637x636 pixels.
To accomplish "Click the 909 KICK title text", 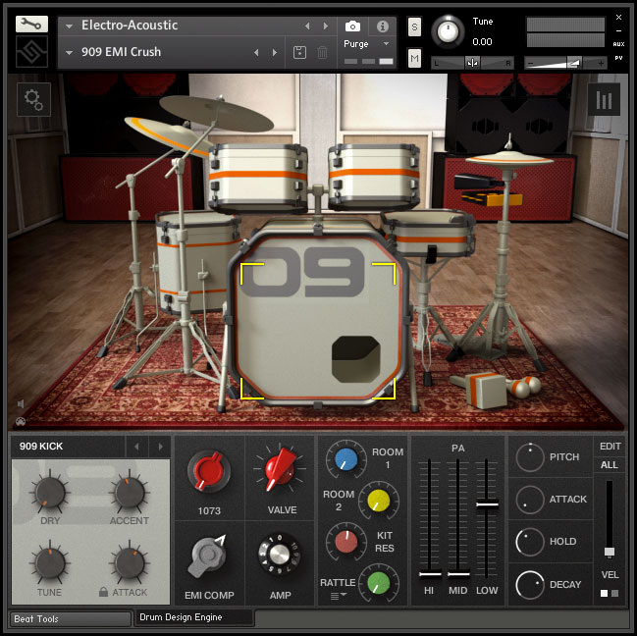I will coord(41,447).
